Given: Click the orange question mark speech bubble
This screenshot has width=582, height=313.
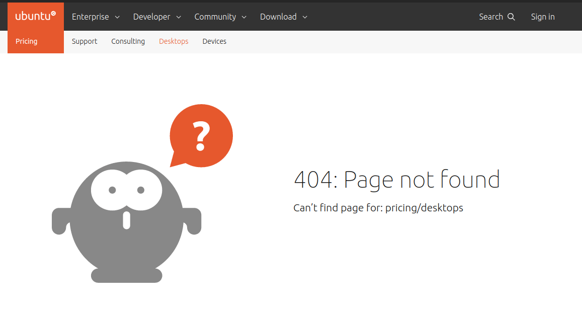Looking at the screenshot, I should (x=201, y=133).
